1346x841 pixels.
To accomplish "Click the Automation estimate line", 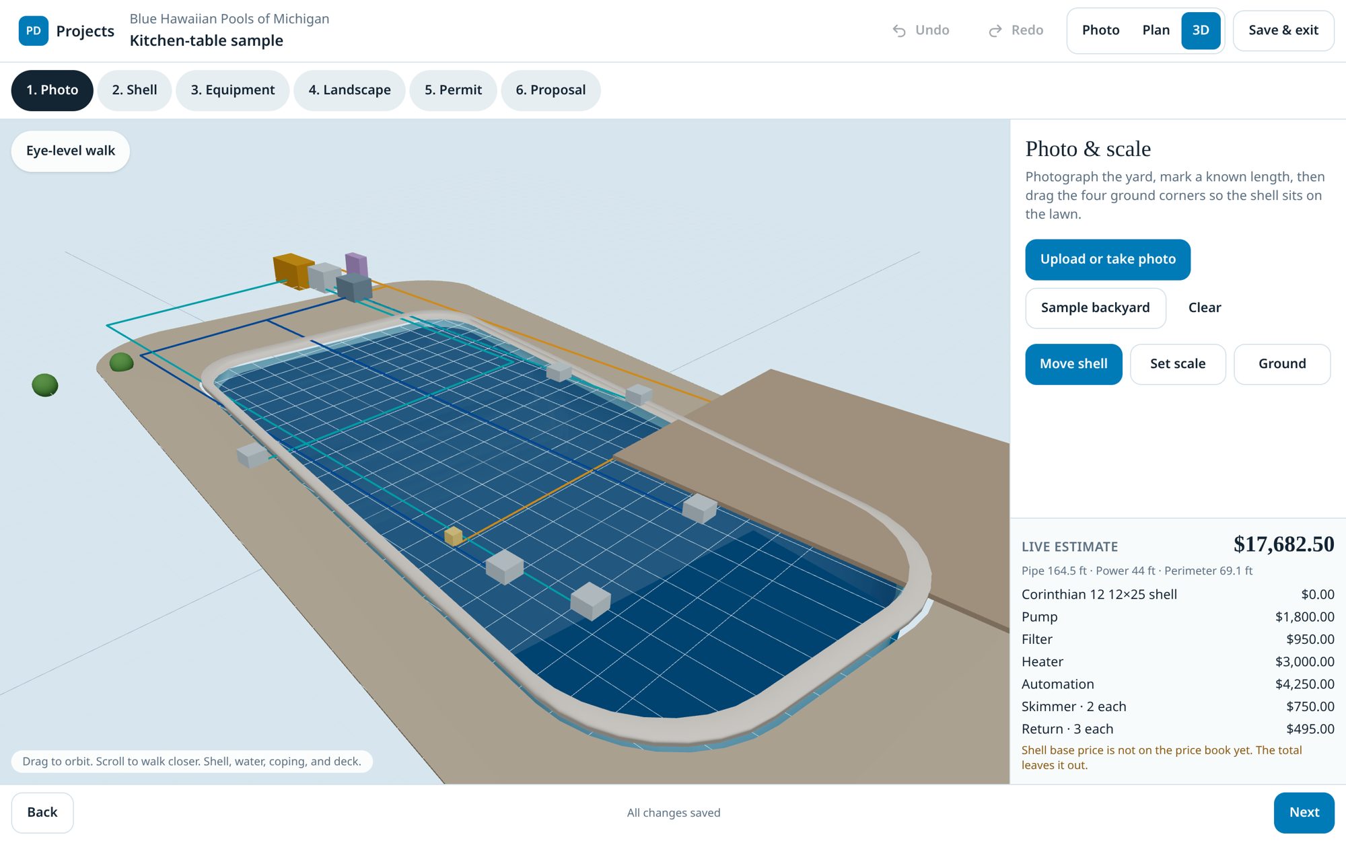I will pyautogui.click(x=1178, y=684).
